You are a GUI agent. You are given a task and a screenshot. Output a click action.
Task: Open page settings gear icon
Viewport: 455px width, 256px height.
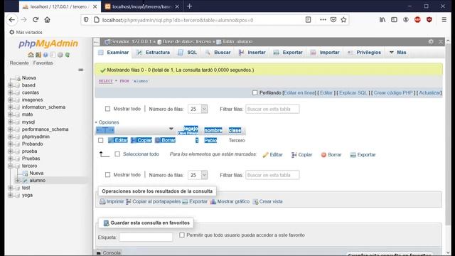tap(431, 42)
